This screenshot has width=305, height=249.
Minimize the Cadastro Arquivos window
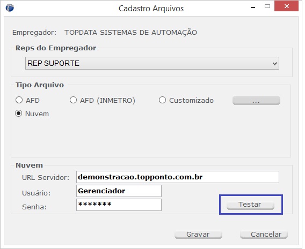point(253,7)
